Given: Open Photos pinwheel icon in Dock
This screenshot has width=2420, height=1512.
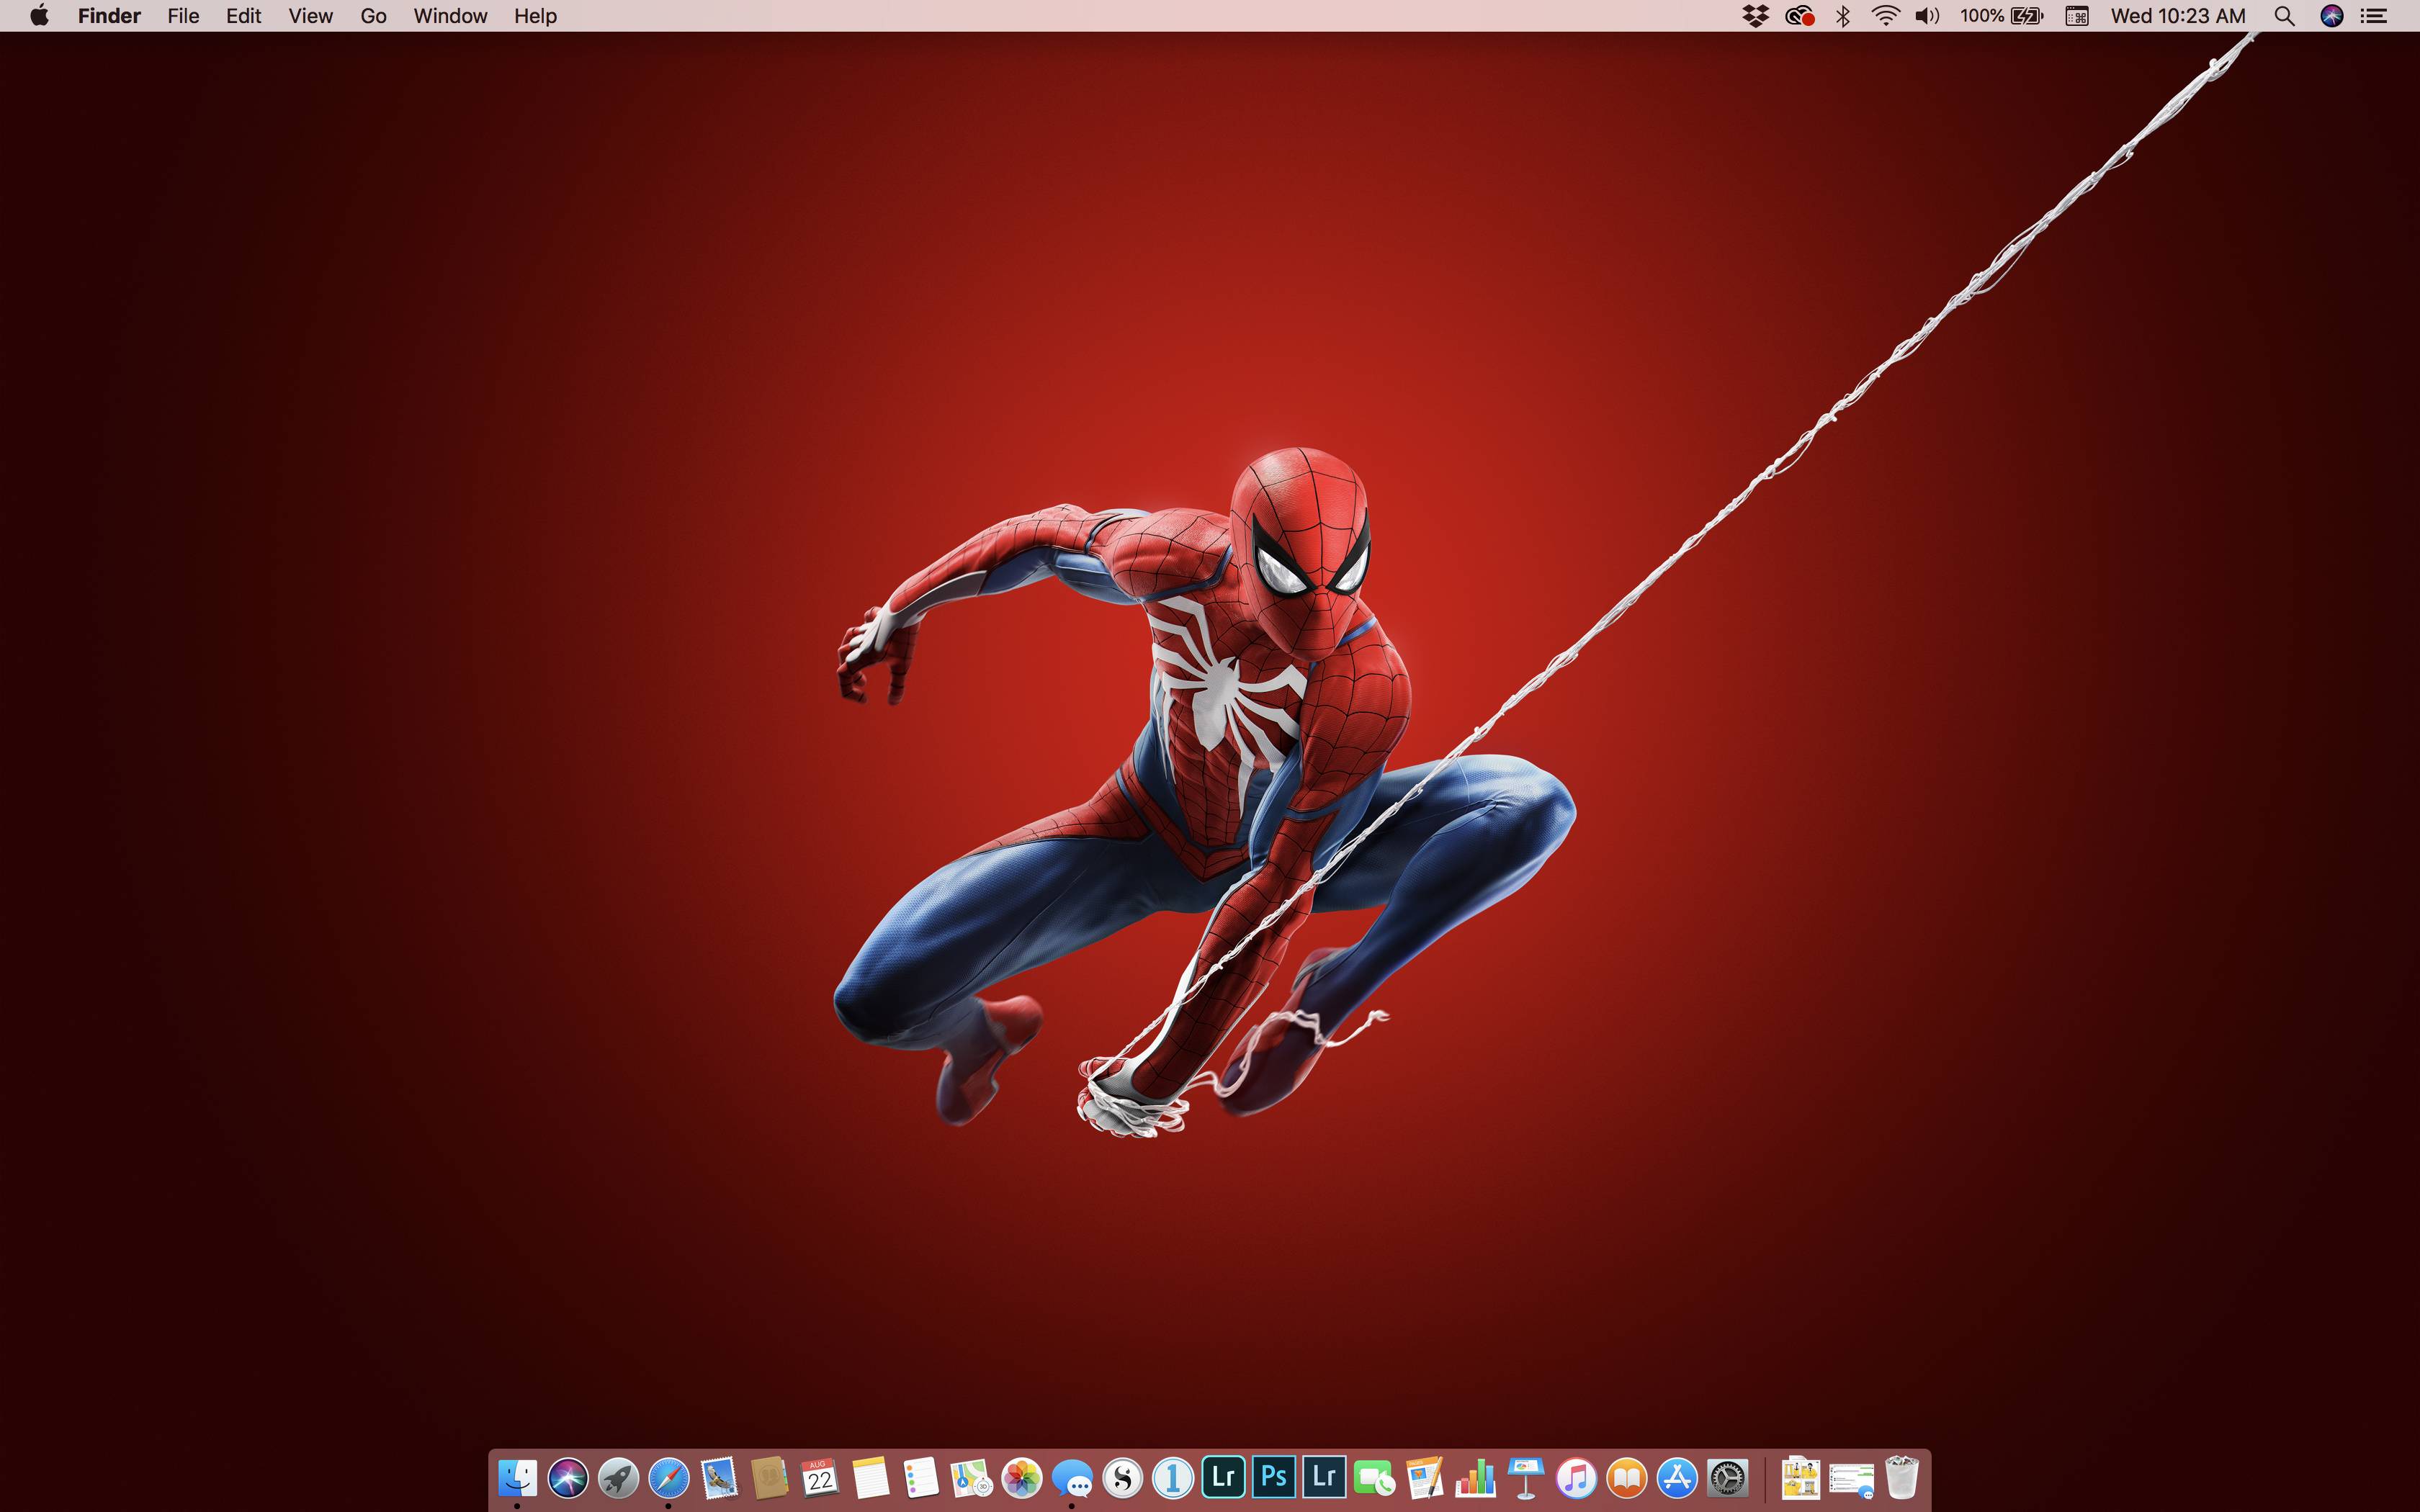Looking at the screenshot, I should click(x=1022, y=1477).
